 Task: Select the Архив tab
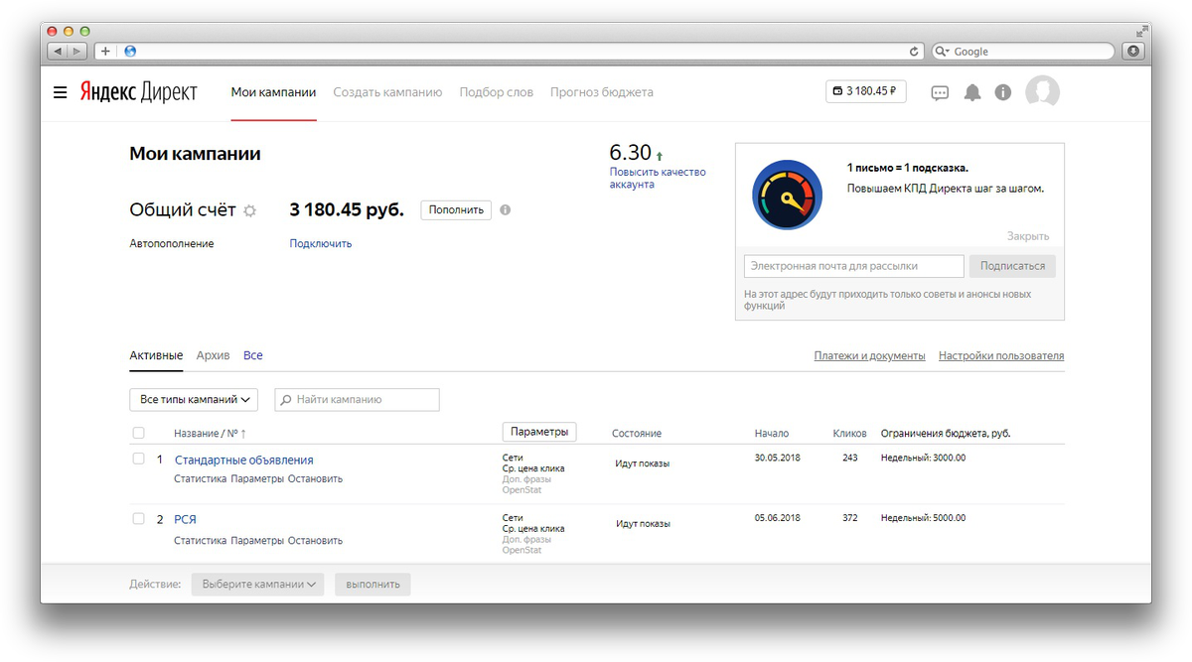tap(213, 355)
